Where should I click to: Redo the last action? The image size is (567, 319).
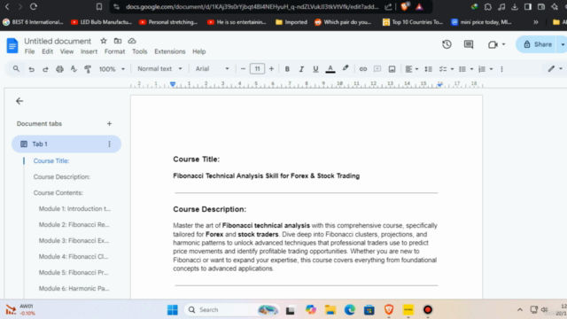tap(45, 69)
